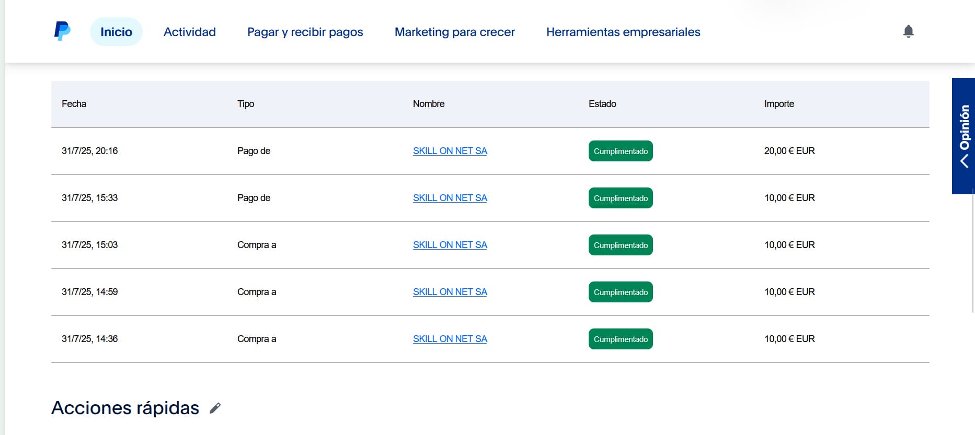Open SKILL ON NET SA link at 15:33
975x435 pixels.
click(450, 198)
